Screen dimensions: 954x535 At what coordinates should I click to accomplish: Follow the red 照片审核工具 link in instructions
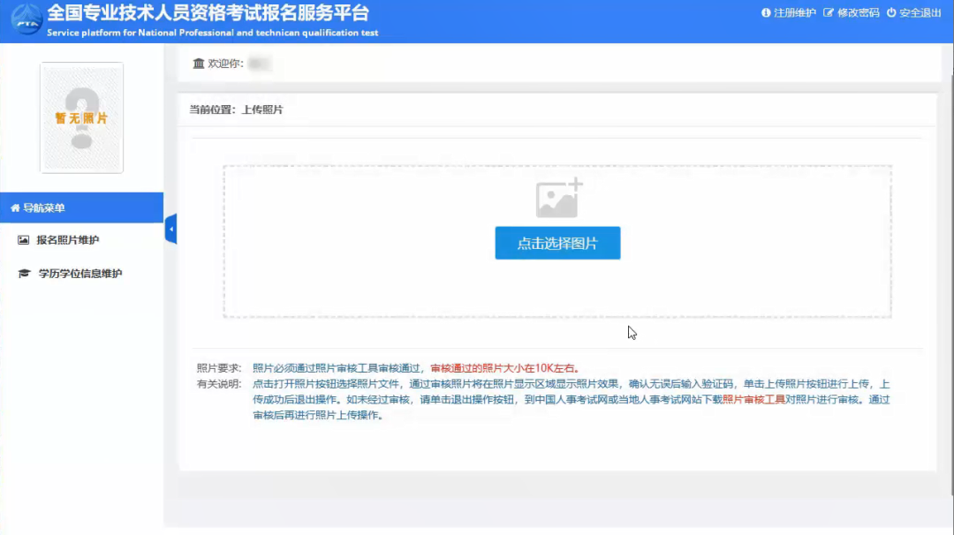[753, 400]
